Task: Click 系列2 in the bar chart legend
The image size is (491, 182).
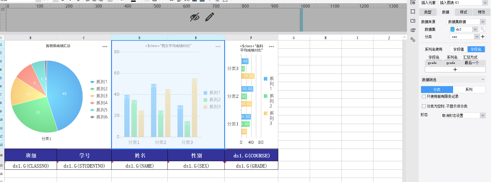Action: click(212, 100)
